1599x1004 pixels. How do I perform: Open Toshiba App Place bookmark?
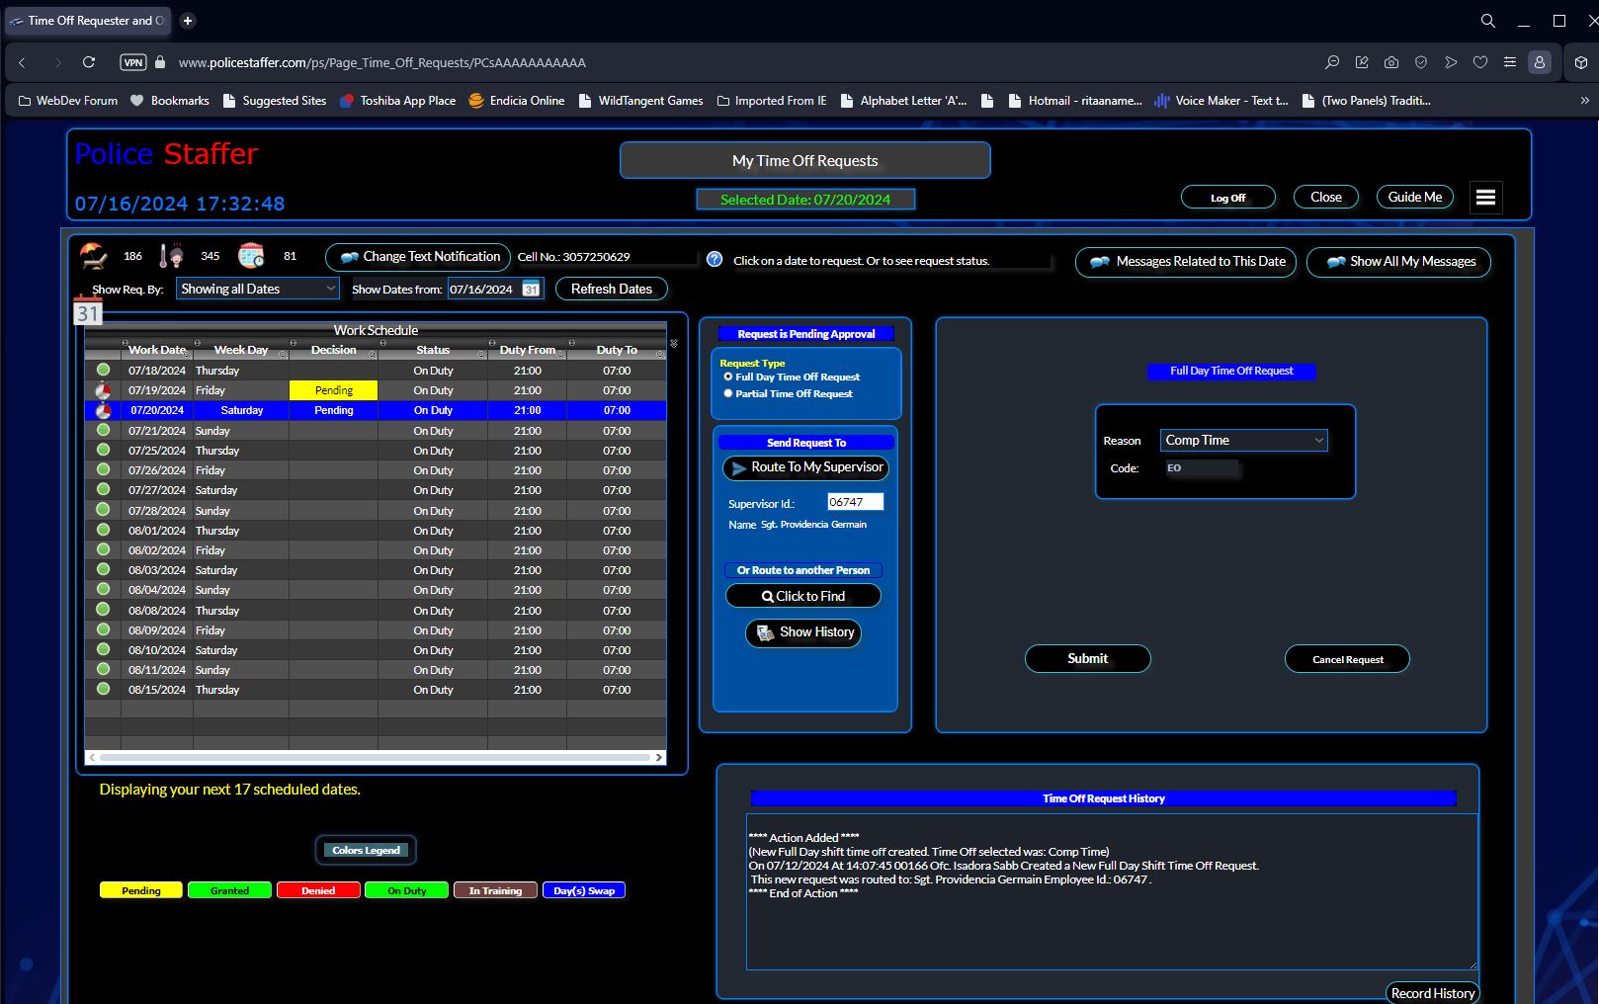coord(397,101)
